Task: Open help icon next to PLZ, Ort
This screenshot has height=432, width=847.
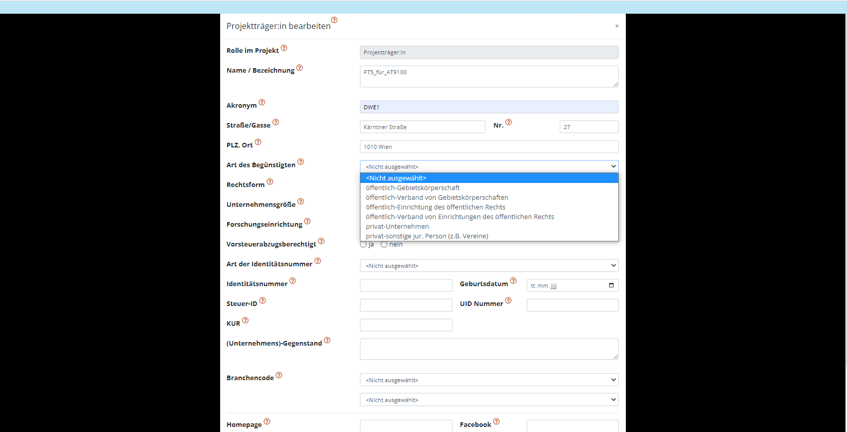Action: [258, 142]
